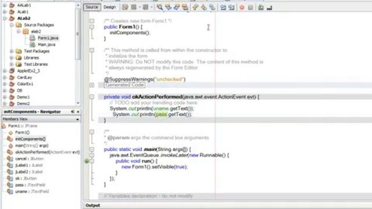Select Form1.java file in project tree
This screenshot has width=372, height=209.
(x=48, y=38)
